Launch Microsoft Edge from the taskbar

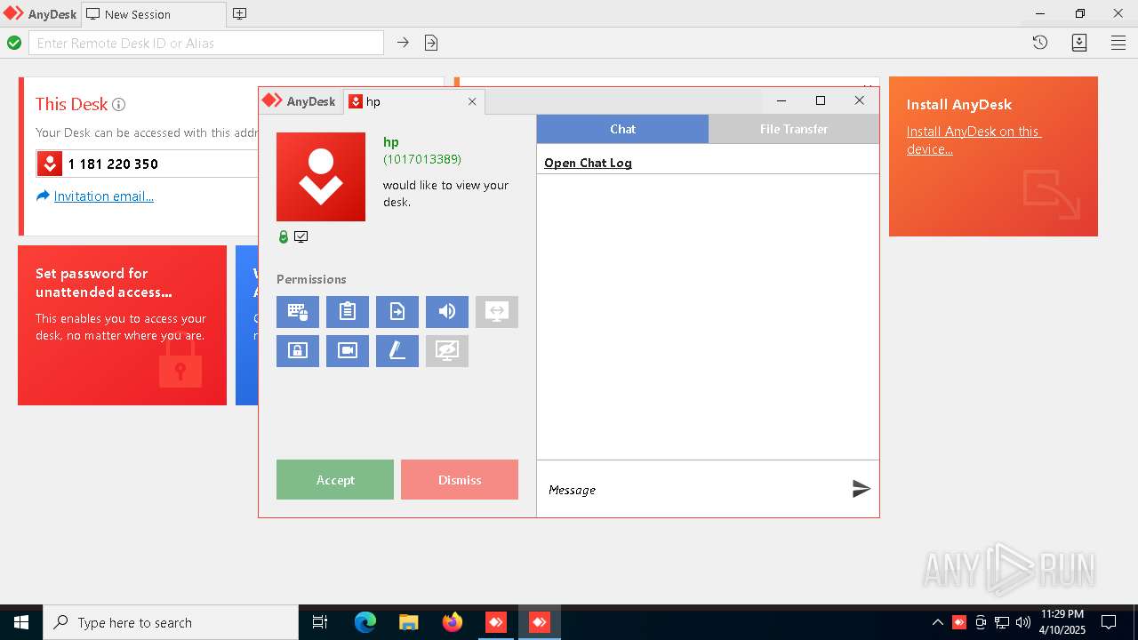365,622
